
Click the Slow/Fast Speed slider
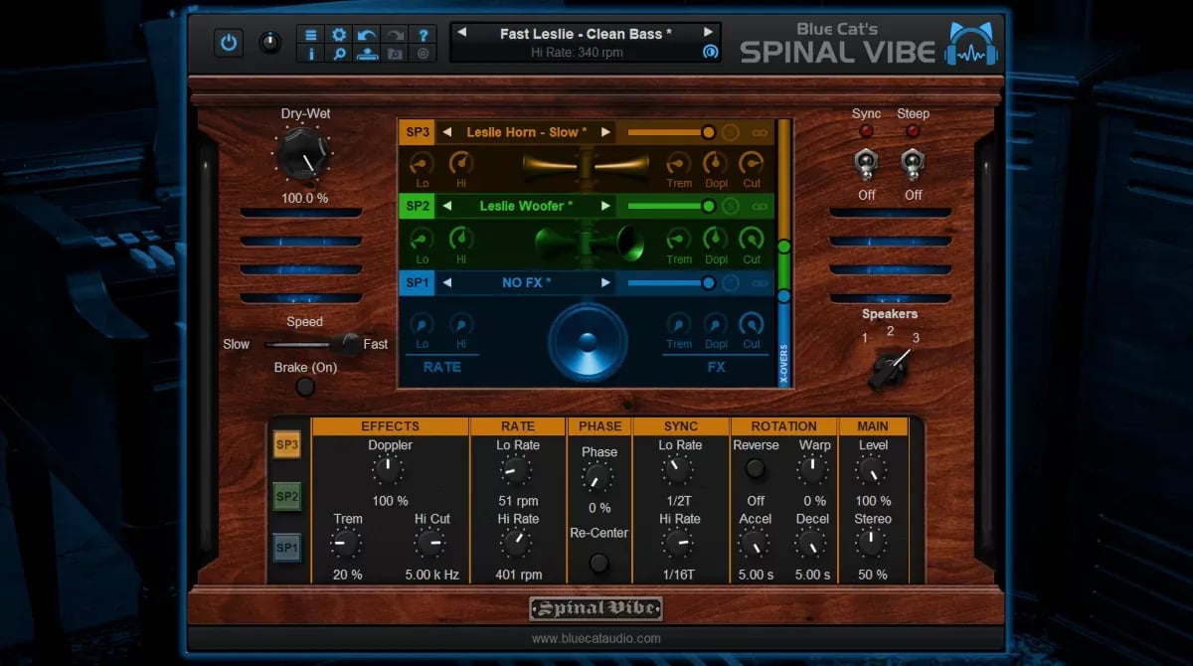(x=314, y=344)
